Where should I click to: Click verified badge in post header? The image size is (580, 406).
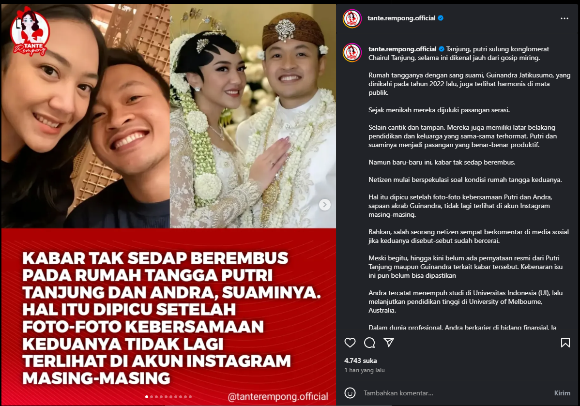click(x=441, y=18)
